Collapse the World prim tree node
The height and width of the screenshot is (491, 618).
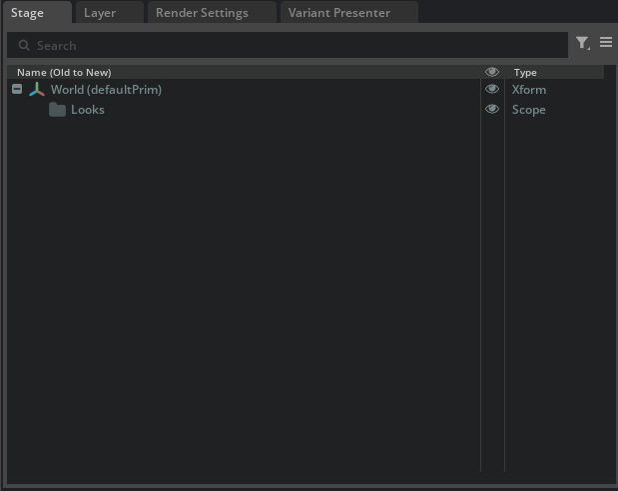tap(17, 90)
